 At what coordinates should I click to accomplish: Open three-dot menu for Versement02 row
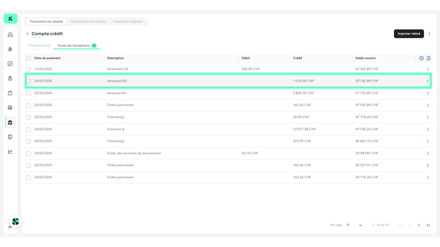click(428, 81)
